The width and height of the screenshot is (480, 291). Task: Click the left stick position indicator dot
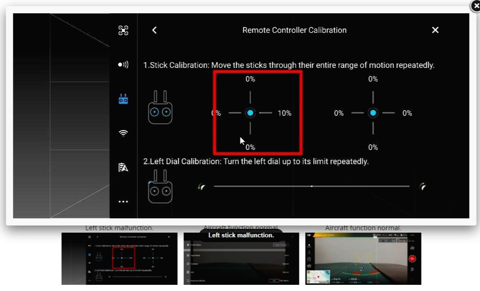tap(250, 113)
